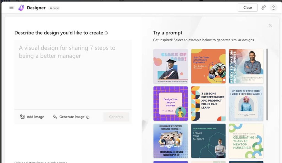Select Join Our Team of Software Engineers template
282x163 pixels.
coord(208,66)
